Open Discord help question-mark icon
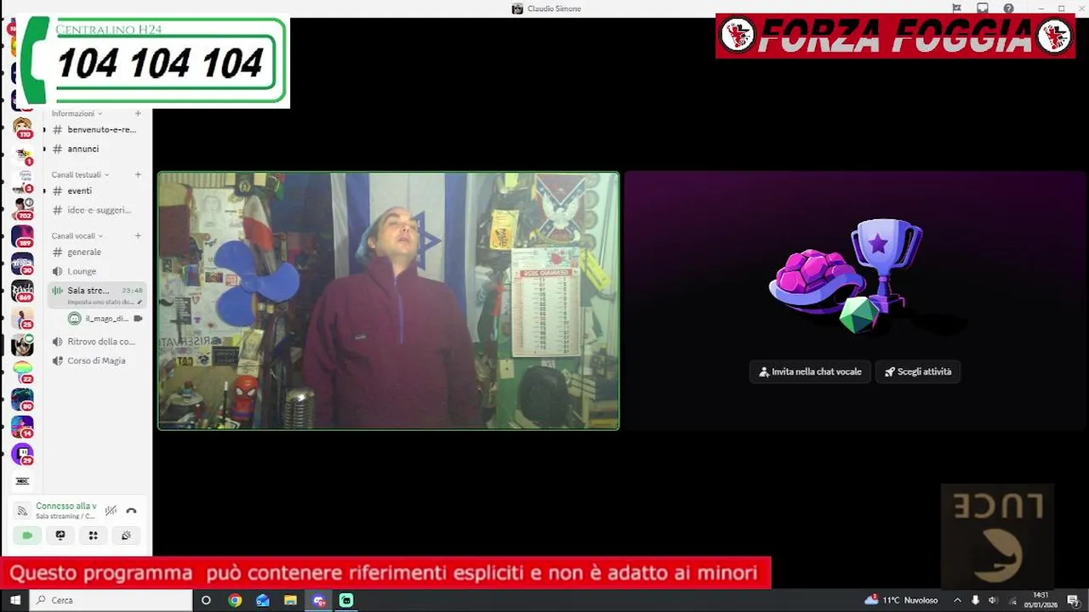 pyautogui.click(x=1008, y=8)
